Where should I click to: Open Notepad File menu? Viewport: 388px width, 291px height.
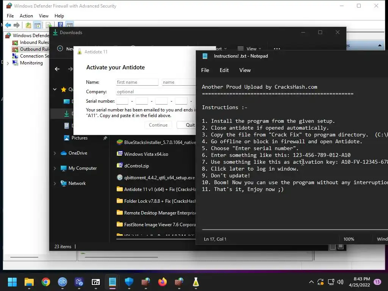[x=205, y=70]
